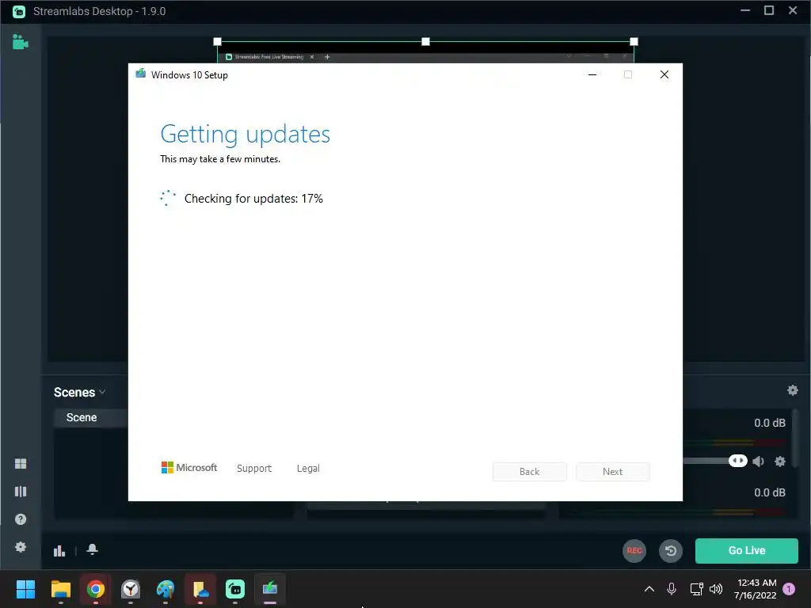The height and width of the screenshot is (608, 811).
Task: Open new tab in captured browser preview
Action: 327,57
